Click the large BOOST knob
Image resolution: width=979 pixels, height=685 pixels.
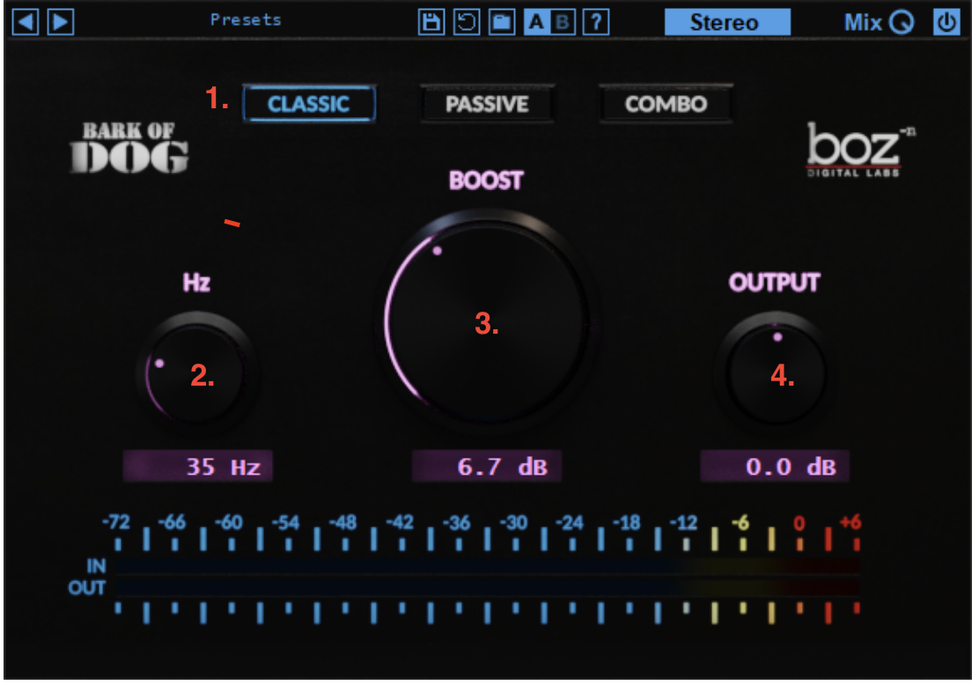[486, 321]
